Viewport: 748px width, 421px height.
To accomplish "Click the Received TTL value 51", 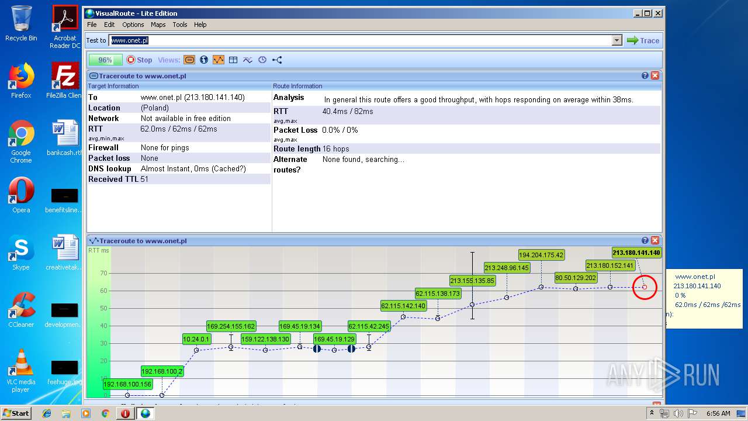I will (144, 179).
